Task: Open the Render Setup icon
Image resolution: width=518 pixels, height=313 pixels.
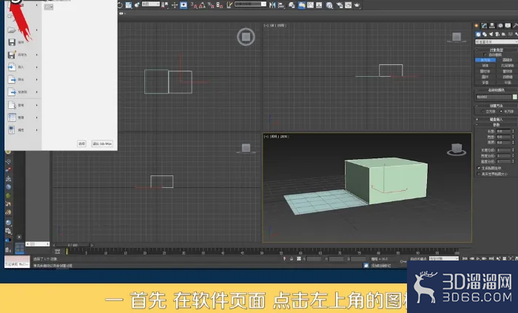Action: coord(340,5)
